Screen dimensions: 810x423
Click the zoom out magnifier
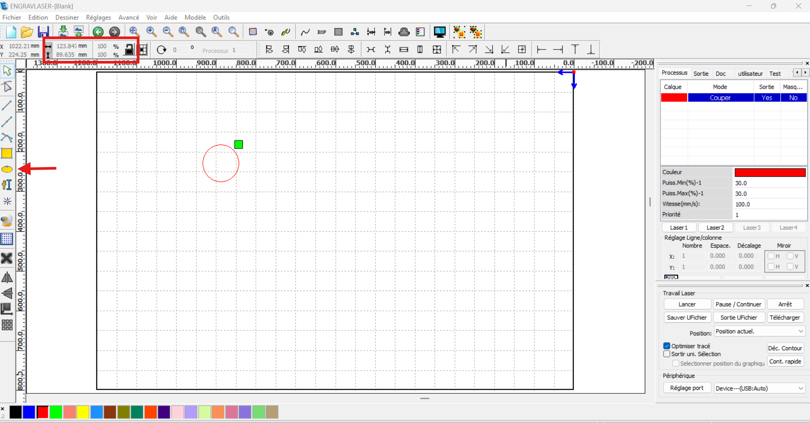(168, 32)
